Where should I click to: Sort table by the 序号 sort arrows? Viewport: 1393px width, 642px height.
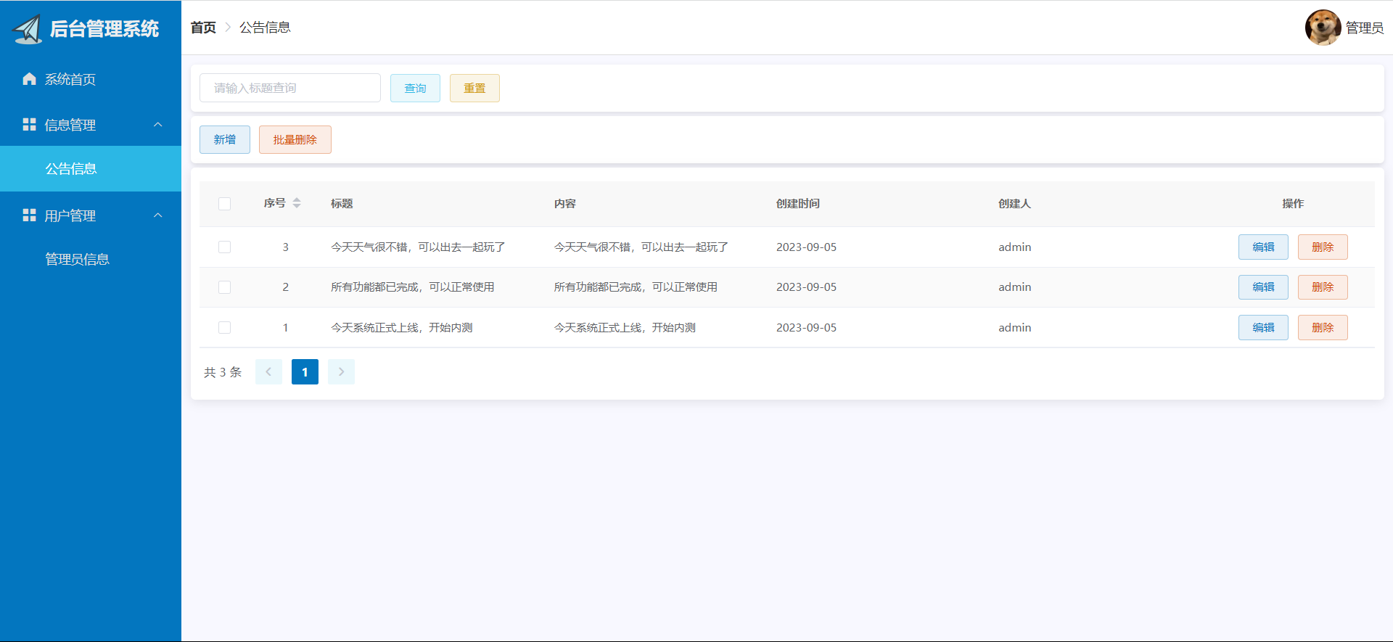(x=297, y=203)
